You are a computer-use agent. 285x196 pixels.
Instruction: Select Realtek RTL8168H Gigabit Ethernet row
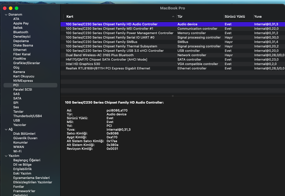(x=108, y=68)
